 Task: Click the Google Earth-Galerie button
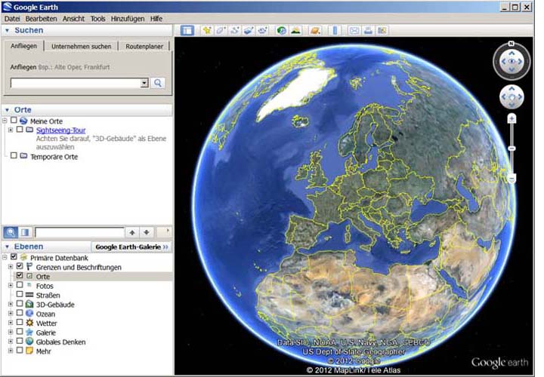(x=131, y=247)
